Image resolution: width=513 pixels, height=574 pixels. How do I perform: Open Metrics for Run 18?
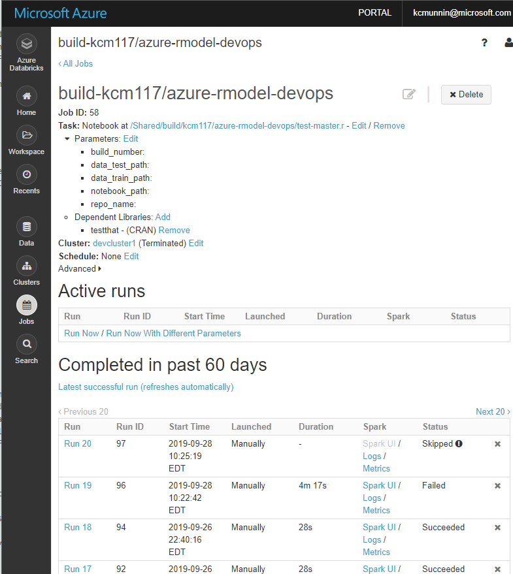[x=376, y=552]
